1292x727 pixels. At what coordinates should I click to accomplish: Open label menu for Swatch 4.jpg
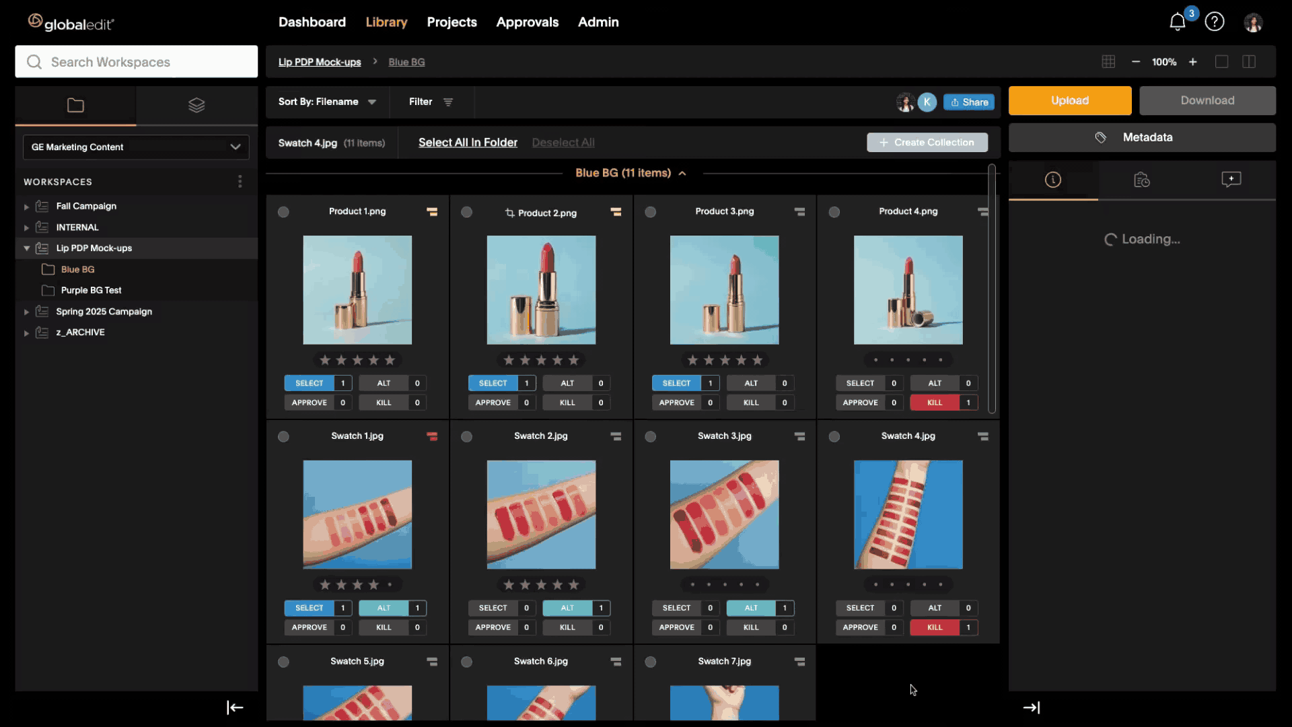click(x=983, y=437)
